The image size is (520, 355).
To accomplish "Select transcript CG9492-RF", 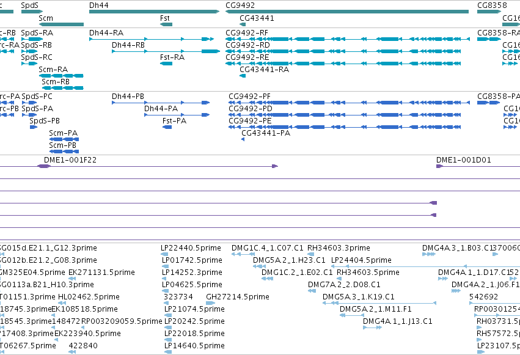I will point(348,39).
